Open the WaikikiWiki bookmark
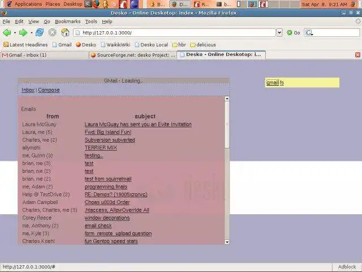This screenshot has height=272, width=362. click(115, 45)
